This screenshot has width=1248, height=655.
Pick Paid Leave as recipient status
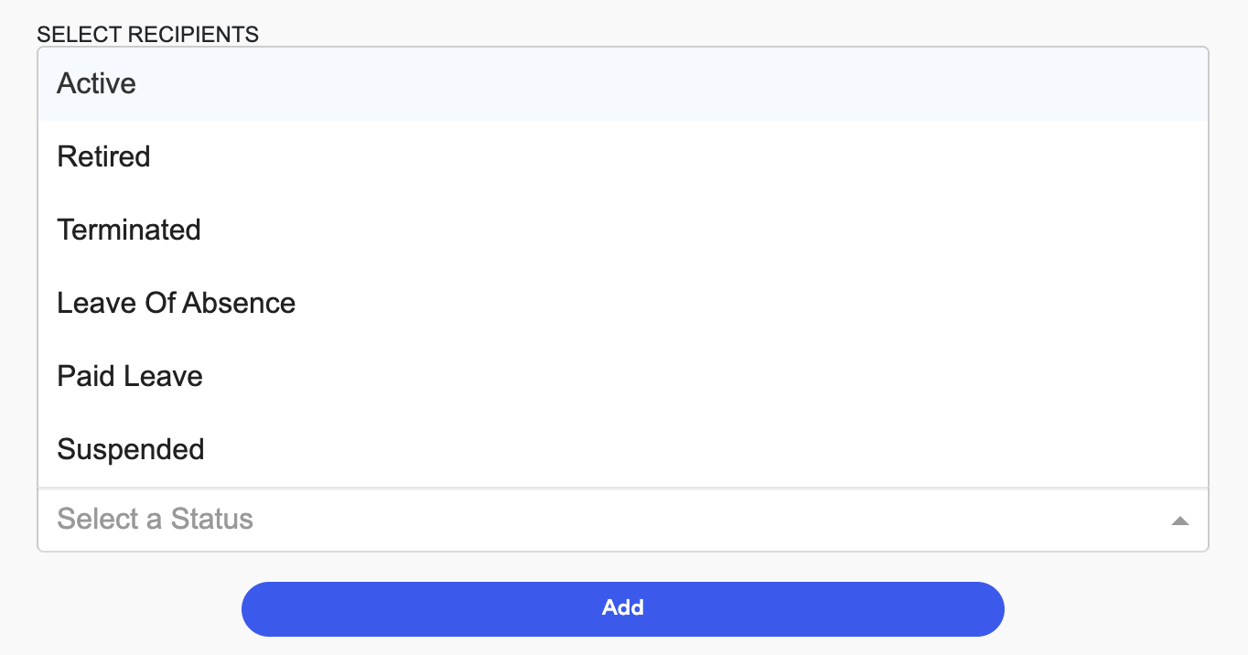pyautogui.click(x=130, y=376)
